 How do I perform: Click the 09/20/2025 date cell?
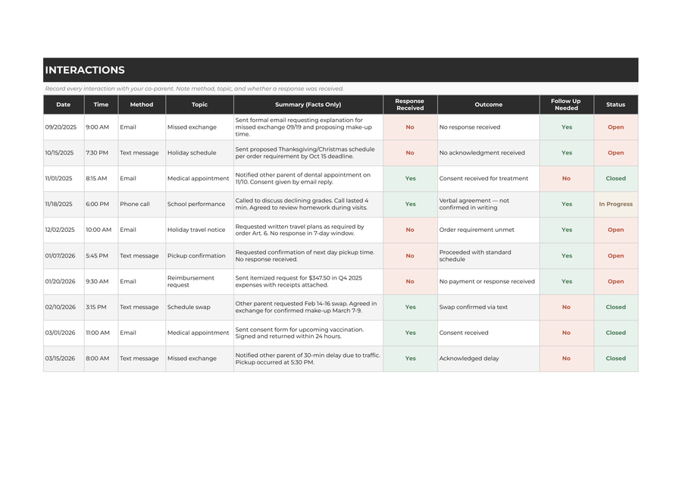[x=64, y=127]
